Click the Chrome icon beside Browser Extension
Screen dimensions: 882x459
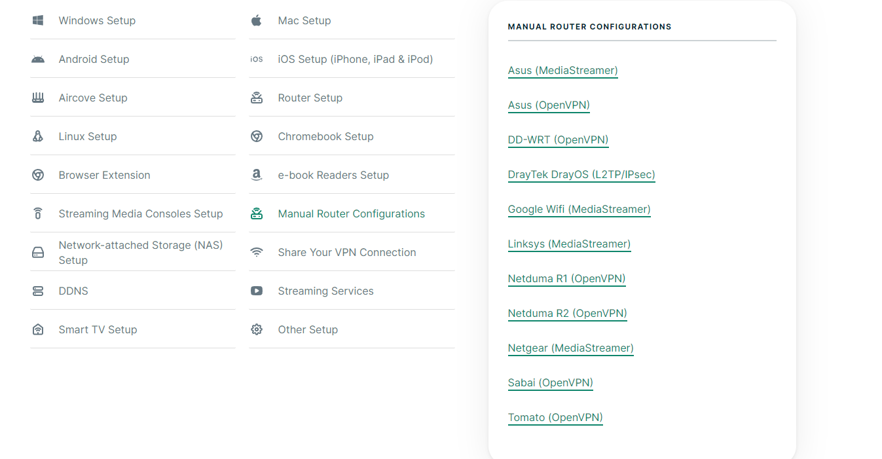(38, 175)
